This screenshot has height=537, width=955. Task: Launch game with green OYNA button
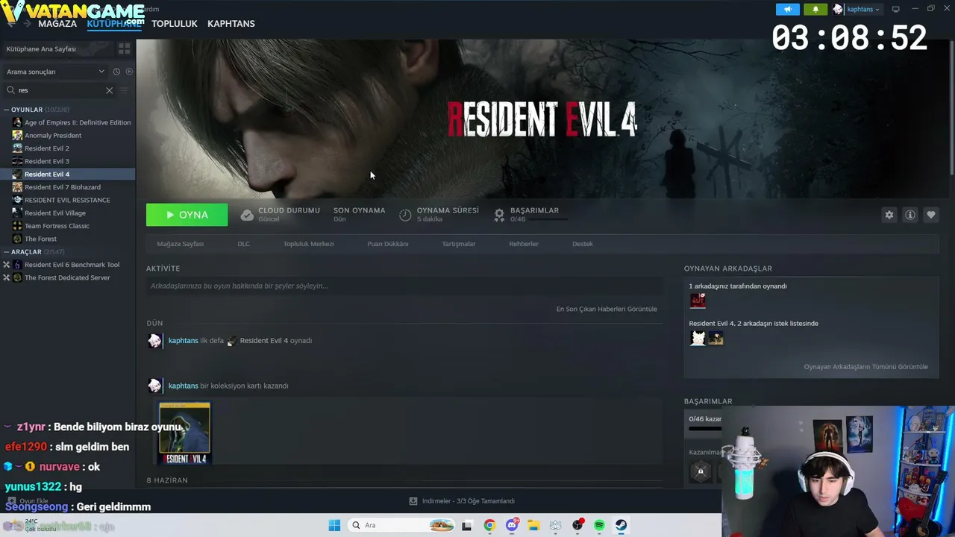[x=187, y=215]
